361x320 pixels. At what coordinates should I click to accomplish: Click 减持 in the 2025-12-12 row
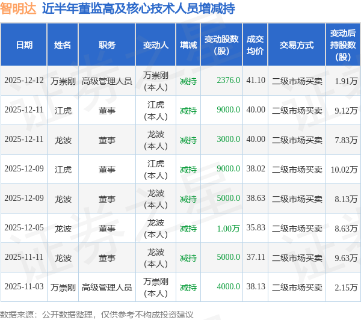[188, 81]
